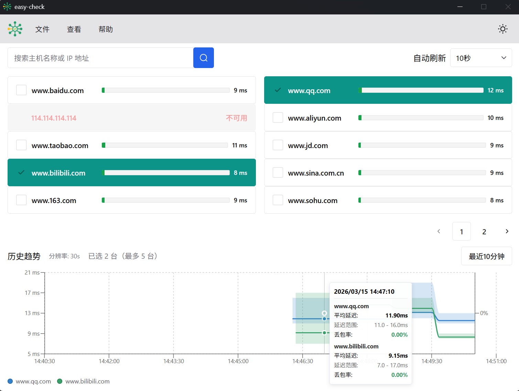
Task: Click the 分辨率: 30s label
Action: click(64, 256)
